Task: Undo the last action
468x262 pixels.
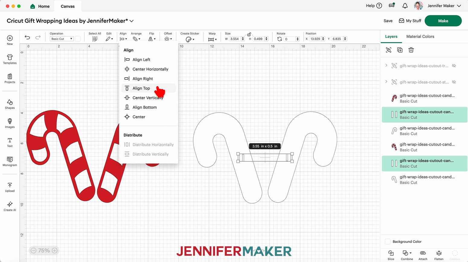Action: pyautogui.click(x=27, y=37)
